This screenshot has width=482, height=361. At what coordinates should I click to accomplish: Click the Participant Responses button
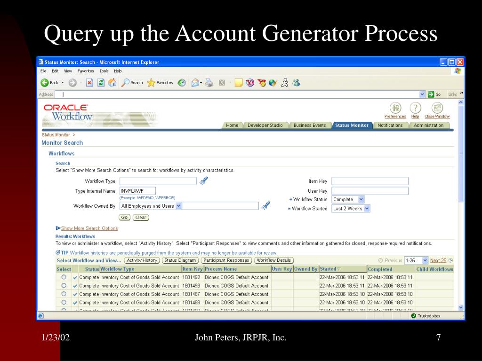click(226, 260)
